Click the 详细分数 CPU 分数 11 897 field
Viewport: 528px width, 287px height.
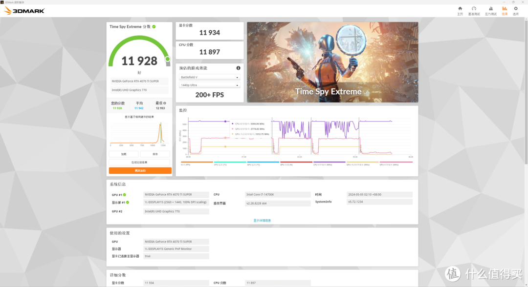tap(278, 283)
